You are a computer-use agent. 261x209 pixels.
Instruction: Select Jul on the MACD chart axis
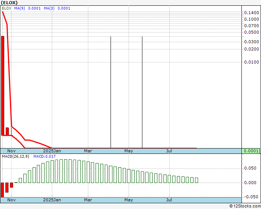click(169, 200)
